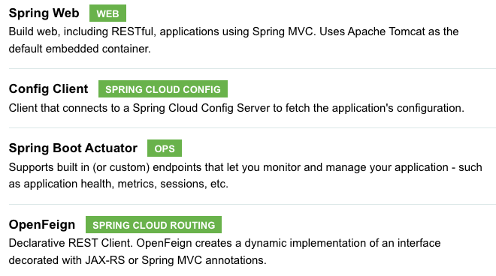The width and height of the screenshot is (496, 276).
Task: Select the Spring Boot Actuator title
Action: click(x=73, y=148)
